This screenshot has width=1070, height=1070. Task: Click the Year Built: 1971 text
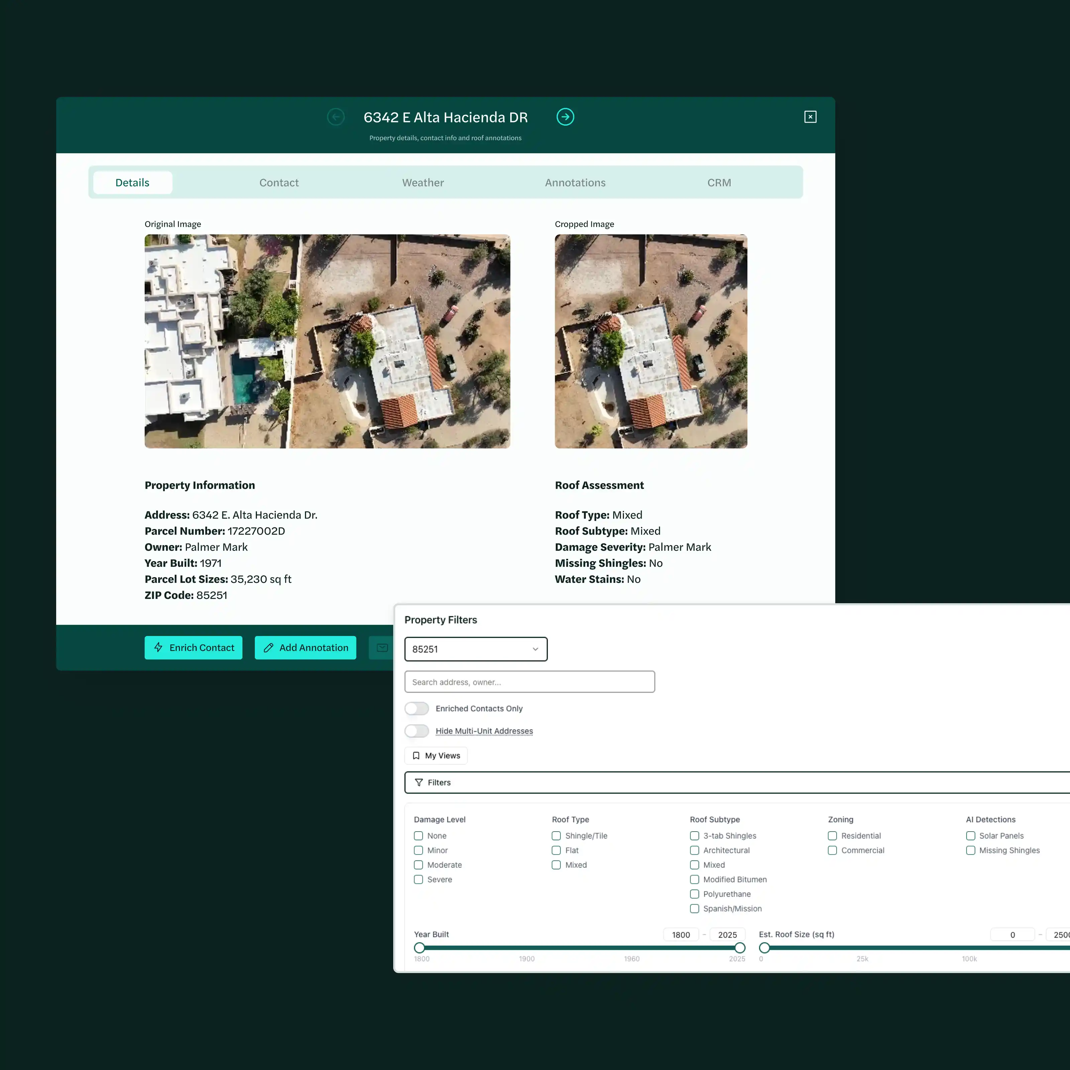[183, 563]
